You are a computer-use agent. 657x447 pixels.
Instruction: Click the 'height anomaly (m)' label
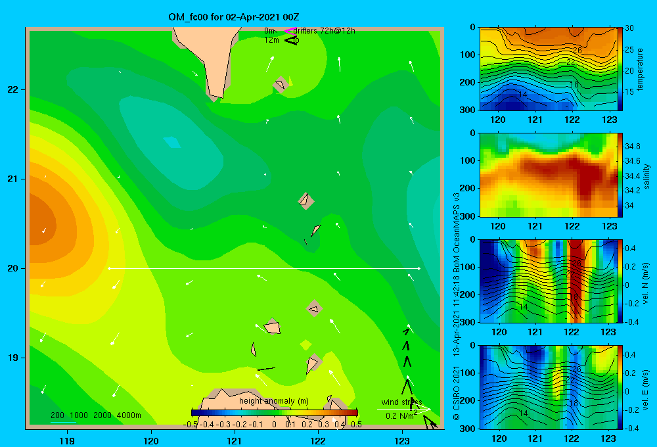[274, 401]
